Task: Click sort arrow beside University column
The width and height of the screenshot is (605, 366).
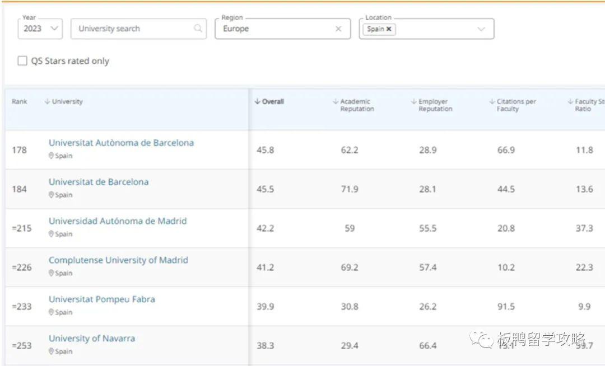Action: (x=48, y=102)
